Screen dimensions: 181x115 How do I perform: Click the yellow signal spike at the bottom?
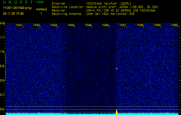[x=117, y=112]
